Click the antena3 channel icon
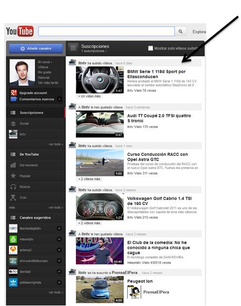This screenshot has width=241, height=306. point(13,250)
